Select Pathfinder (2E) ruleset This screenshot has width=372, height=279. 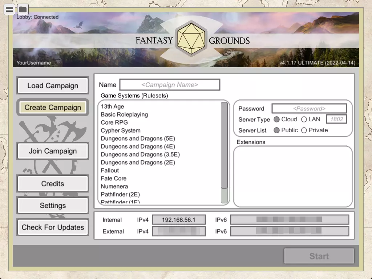(x=120, y=195)
